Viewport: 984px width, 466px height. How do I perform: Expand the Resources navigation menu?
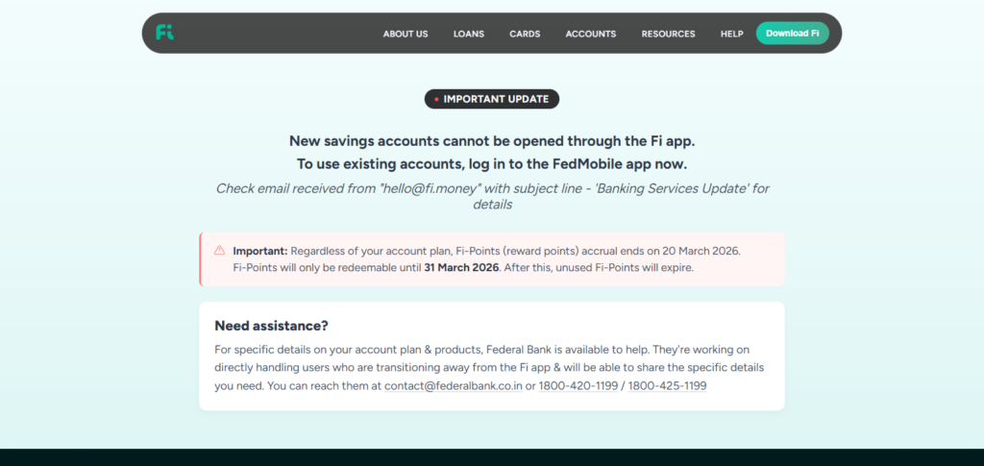(x=668, y=34)
